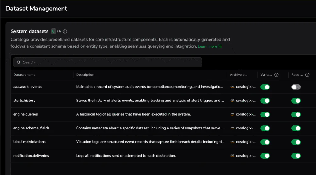
Task: Click coralogix bucket name in engine.schema_fields row
Action: (246, 128)
